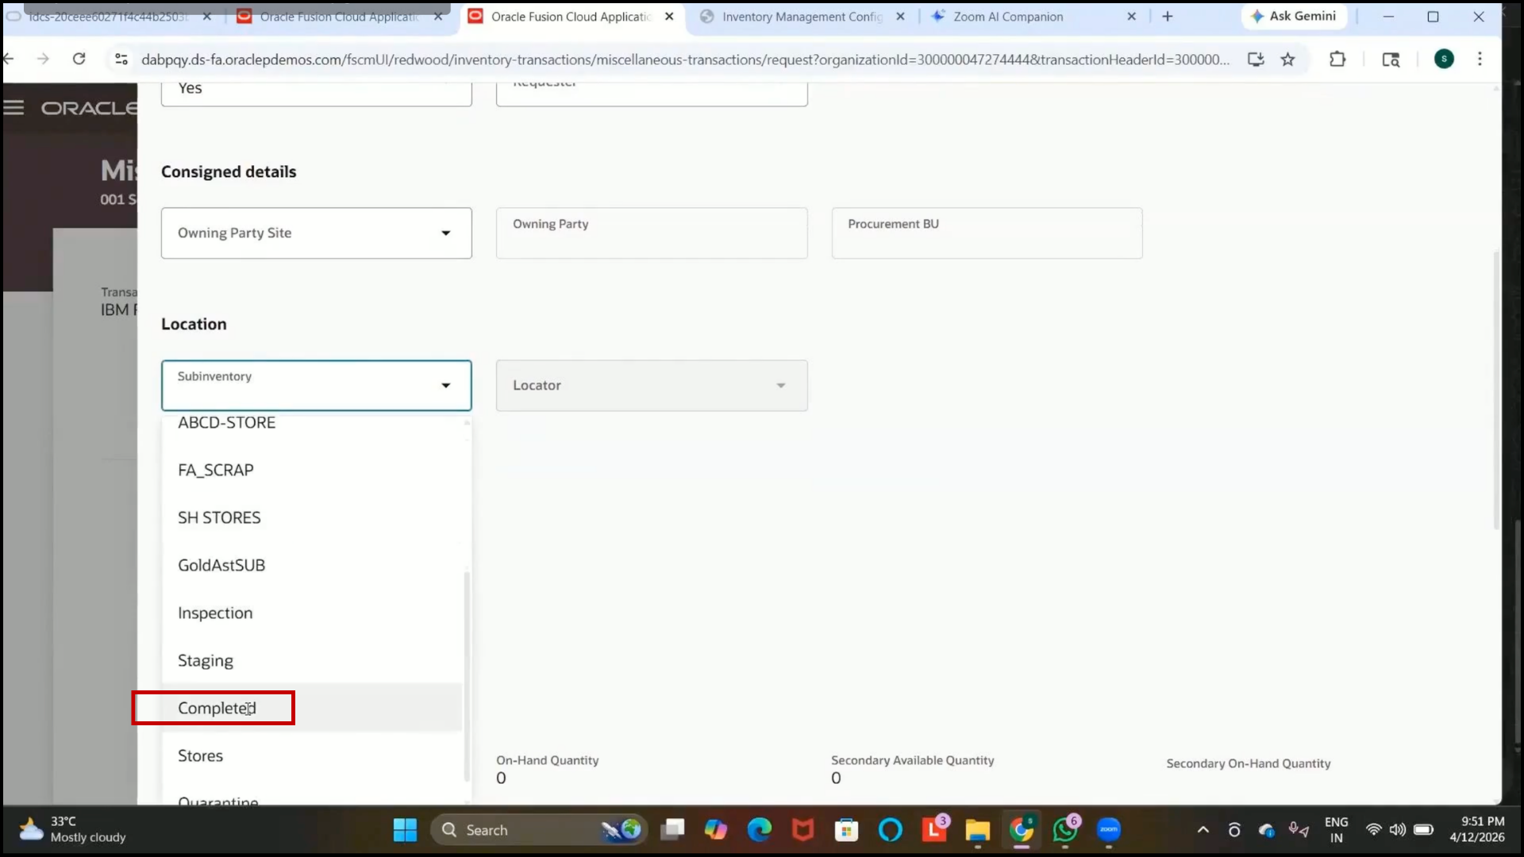The image size is (1524, 857).
Task: Open Zoom from the taskbar
Action: [1109, 830]
